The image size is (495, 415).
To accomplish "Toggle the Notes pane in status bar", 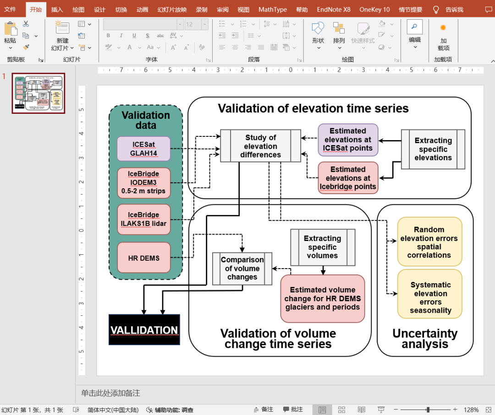I will tap(263, 409).
